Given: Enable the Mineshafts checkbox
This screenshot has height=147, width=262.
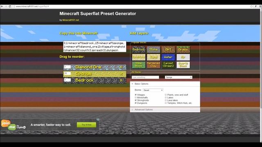Looking at the screenshot, I should (x=136, y=98).
